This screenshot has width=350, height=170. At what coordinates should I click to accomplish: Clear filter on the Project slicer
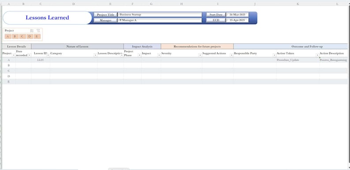pos(38,31)
